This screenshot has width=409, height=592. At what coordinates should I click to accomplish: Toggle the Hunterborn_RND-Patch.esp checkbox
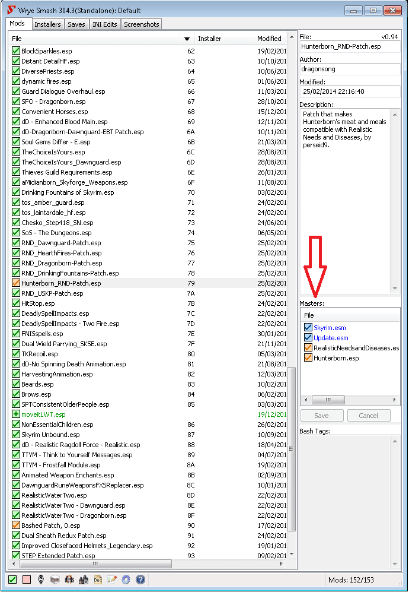tap(16, 283)
